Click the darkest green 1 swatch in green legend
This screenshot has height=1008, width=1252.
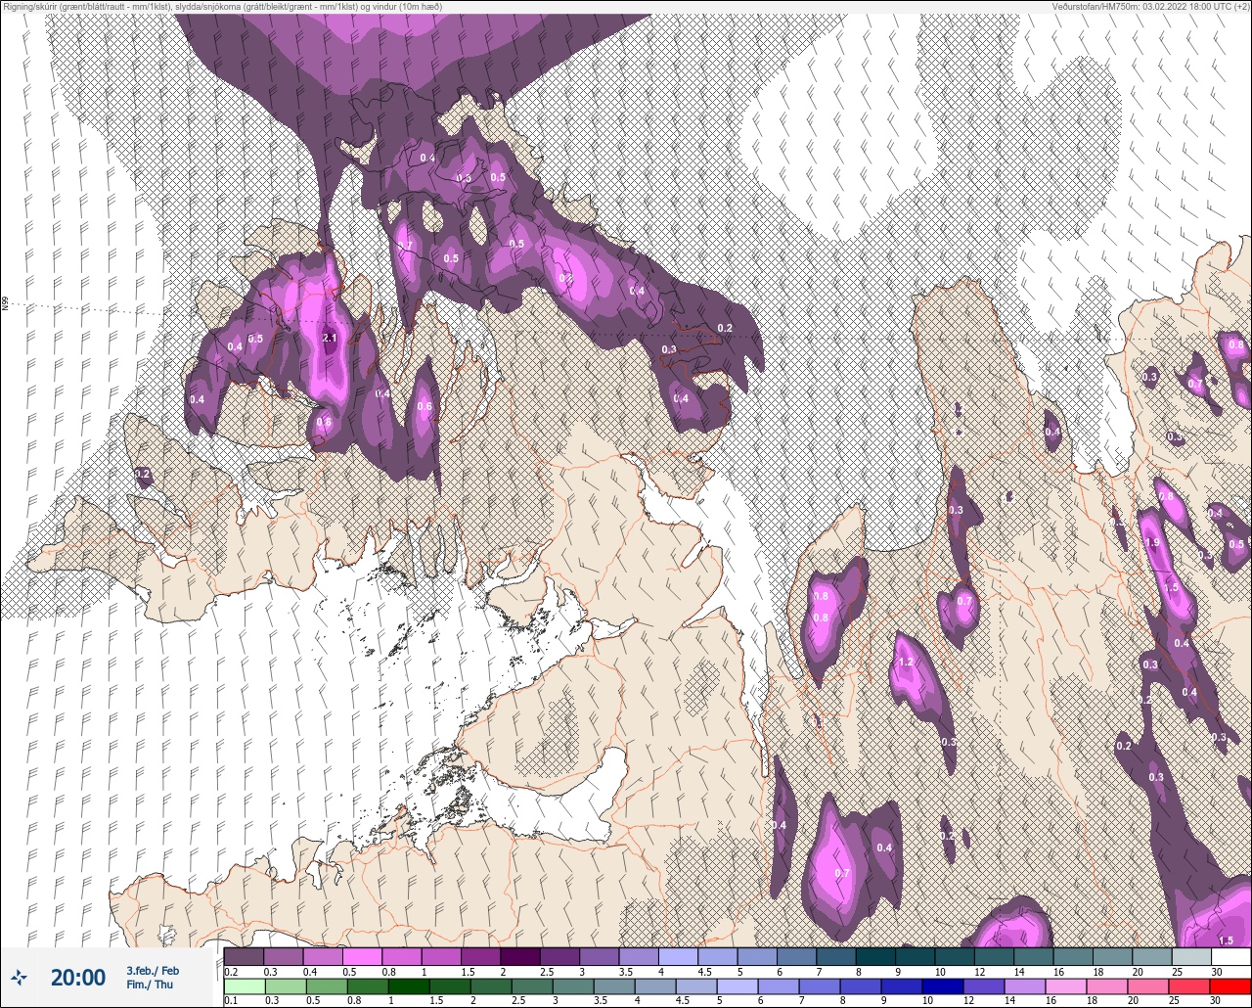409,985
